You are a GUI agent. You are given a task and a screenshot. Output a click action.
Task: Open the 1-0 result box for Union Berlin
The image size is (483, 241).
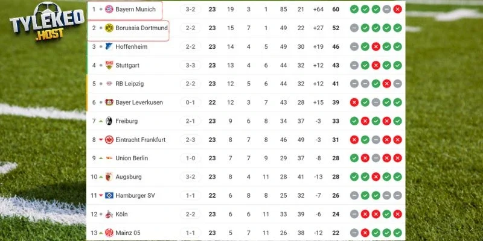click(190, 158)
